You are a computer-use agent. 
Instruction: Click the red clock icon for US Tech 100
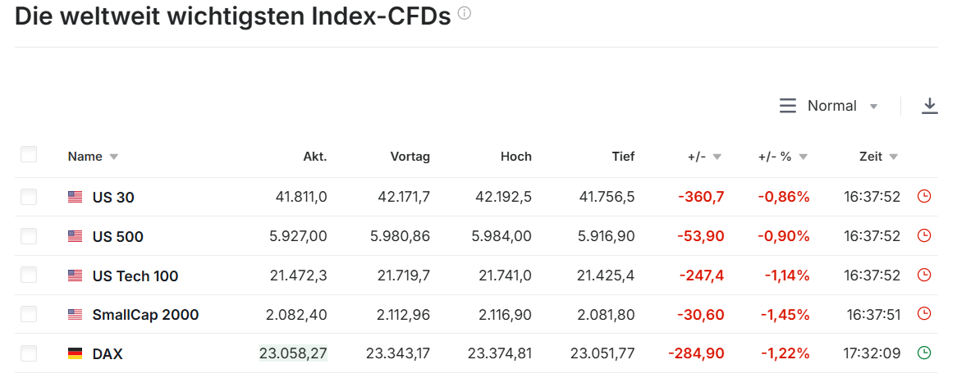pyautogui.click(x=924, y=276)
